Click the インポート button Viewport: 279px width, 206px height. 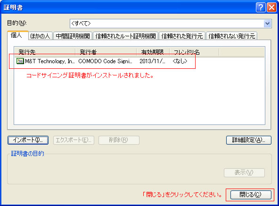28,140
